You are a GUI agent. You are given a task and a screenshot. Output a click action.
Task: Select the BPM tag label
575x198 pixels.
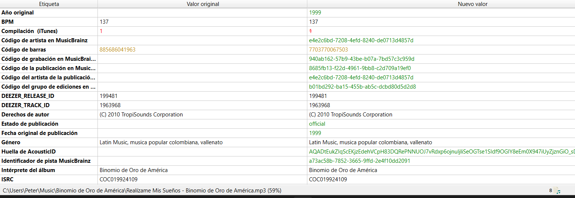coord(7,22)
